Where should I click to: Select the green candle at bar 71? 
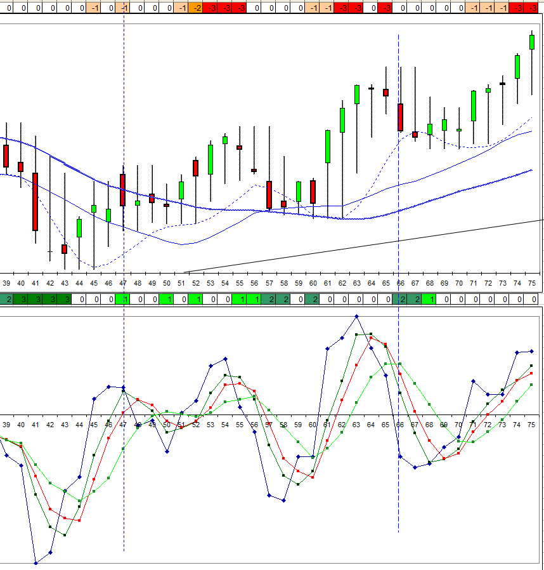click(x=474, y=106)
